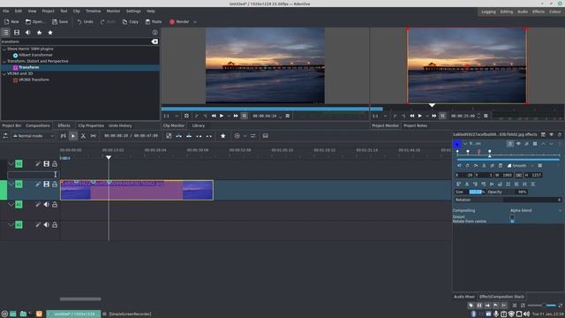Adjust the Rotation slider
The width and height of the screenshot is (565, 318).
[x=508, y=200]
